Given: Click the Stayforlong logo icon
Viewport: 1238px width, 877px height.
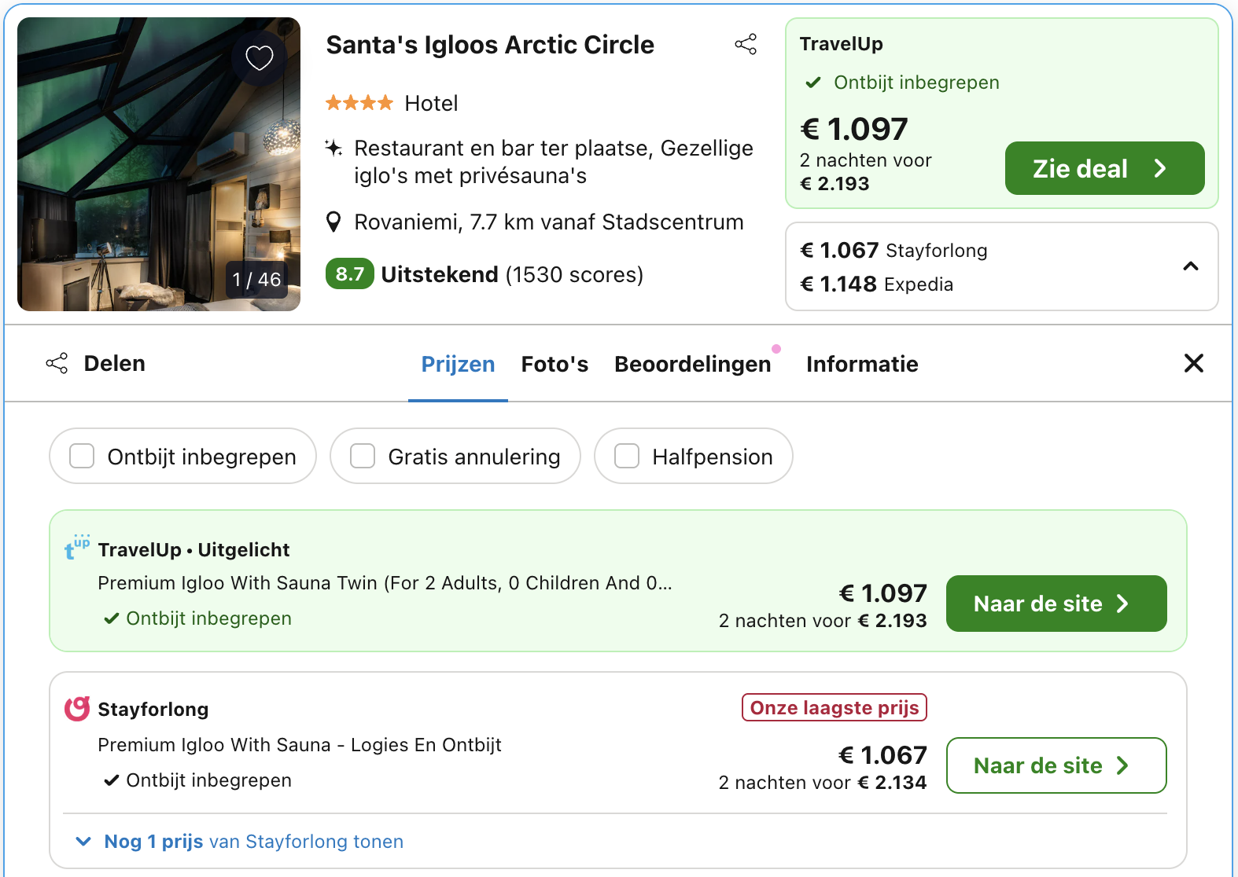Looking at the screenshot, I should (77, 709).
